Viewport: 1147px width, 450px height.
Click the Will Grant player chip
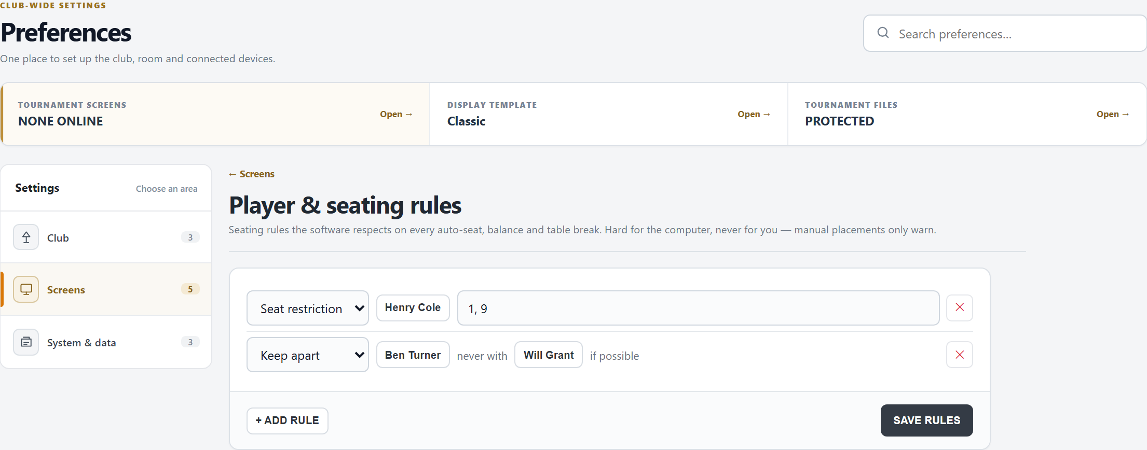pos(549,355)
